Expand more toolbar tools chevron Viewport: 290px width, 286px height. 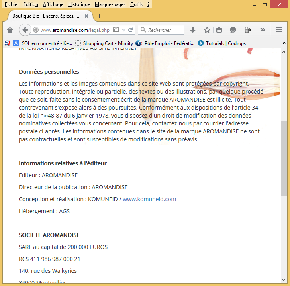click(263, 30)
